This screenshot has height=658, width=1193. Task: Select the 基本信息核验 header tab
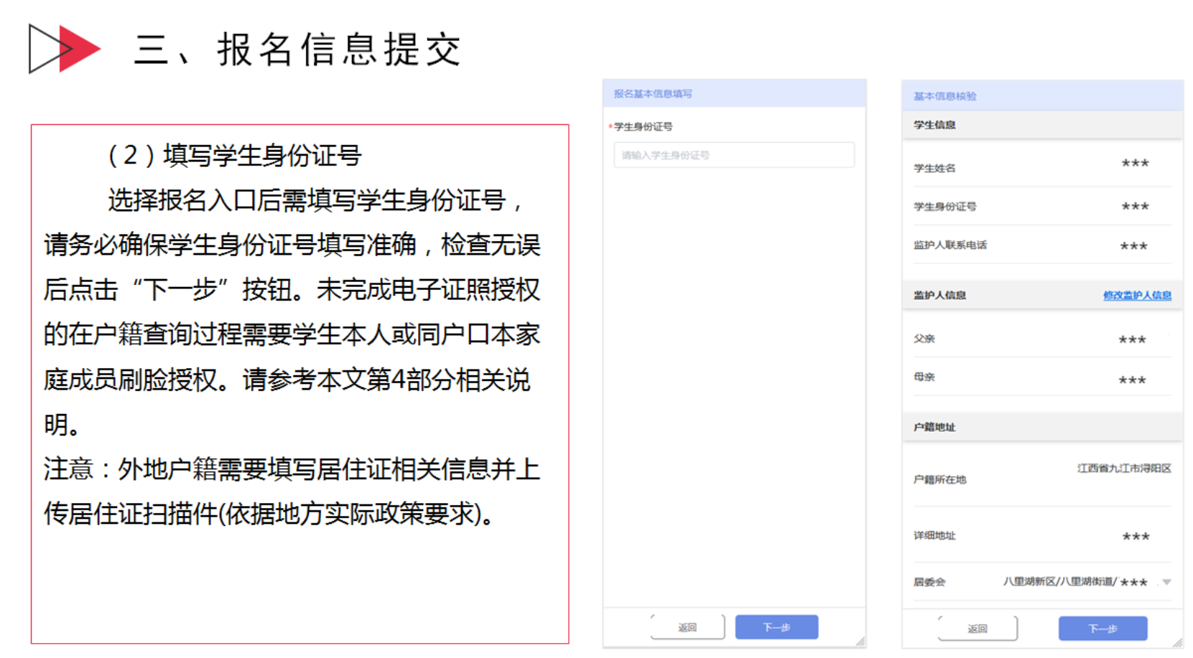(x=944, y=96)
